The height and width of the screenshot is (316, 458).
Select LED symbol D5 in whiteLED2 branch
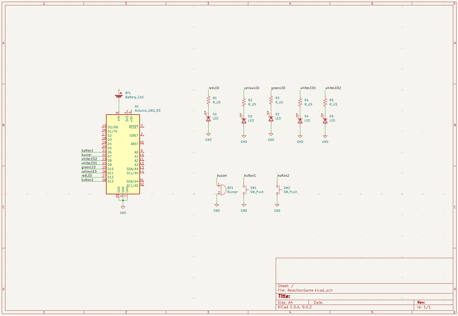325,121
